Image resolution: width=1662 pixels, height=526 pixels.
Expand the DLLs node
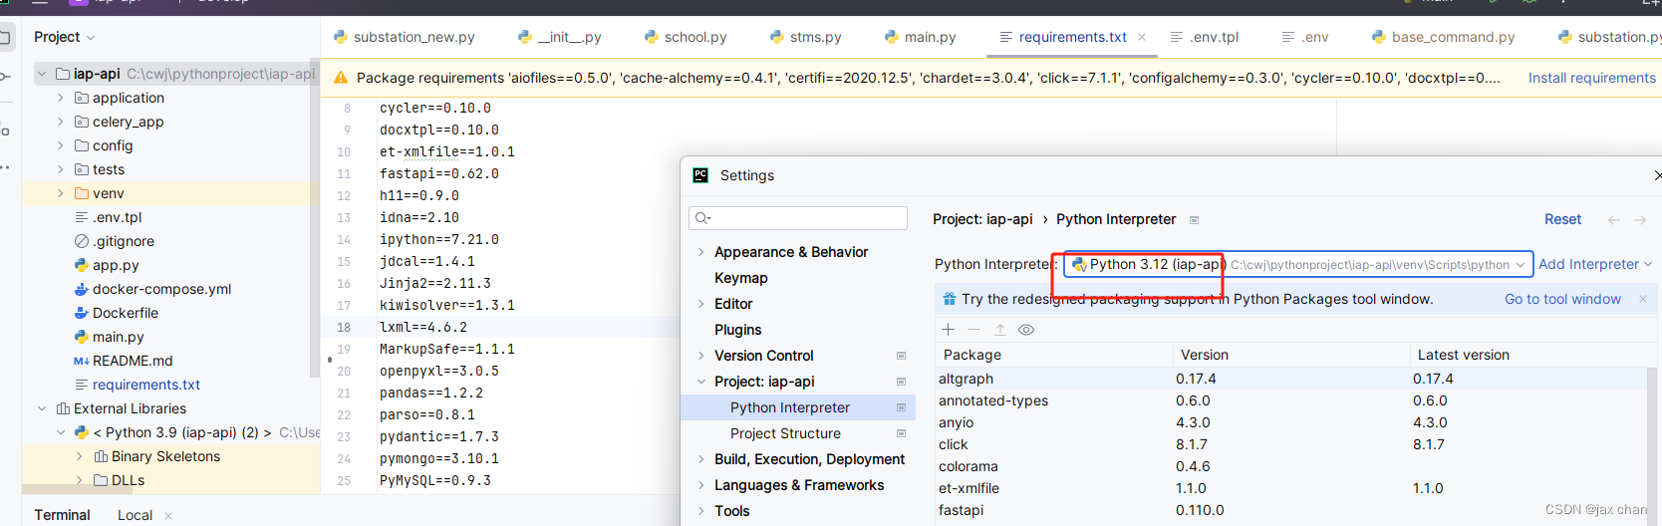pos(80,480)
